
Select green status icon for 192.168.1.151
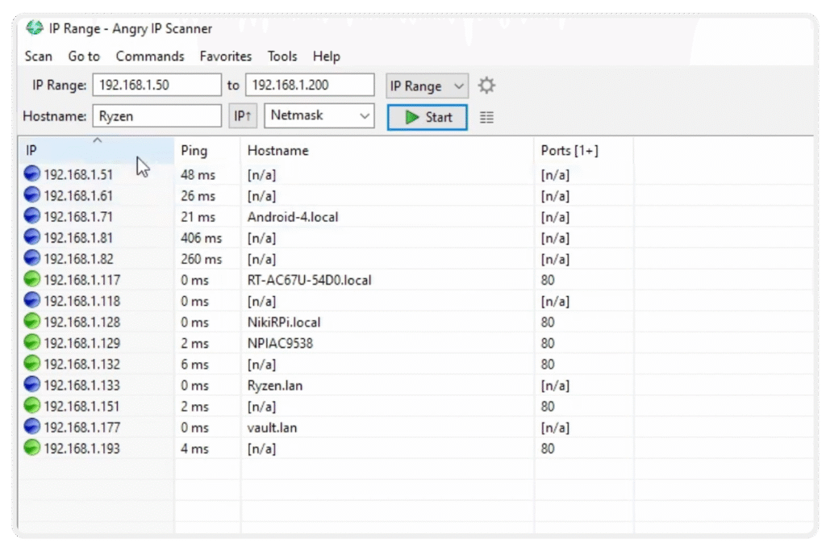(32, 406)
